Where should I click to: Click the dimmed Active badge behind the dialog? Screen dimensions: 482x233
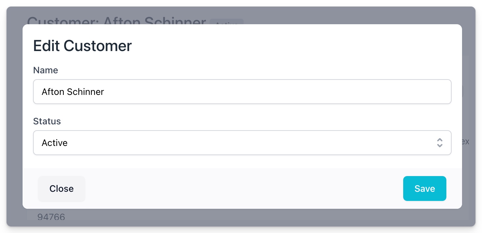click(x=227, y=22)
